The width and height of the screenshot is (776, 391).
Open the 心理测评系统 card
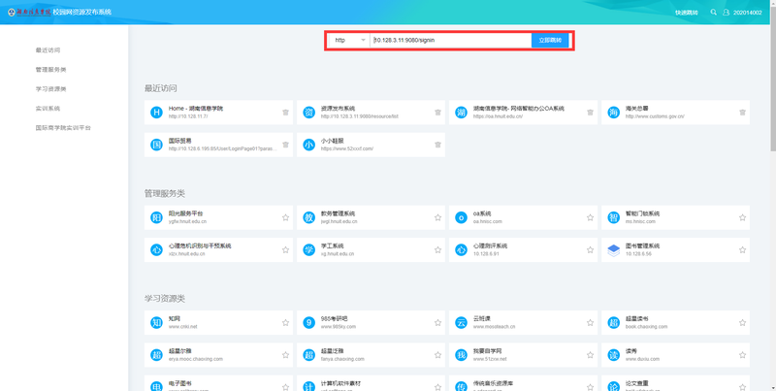pos(523,250)
